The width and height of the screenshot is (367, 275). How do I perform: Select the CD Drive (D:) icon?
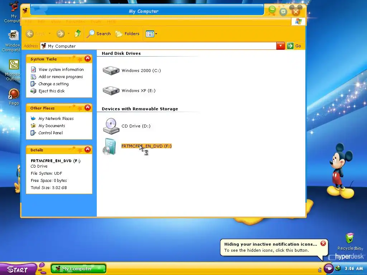111,126
